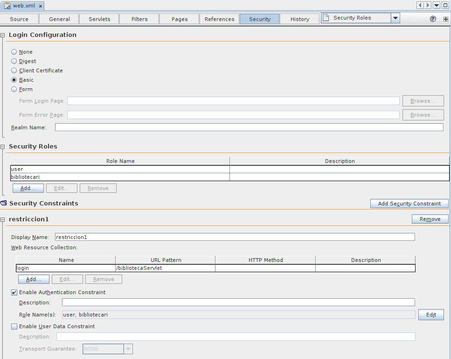Click the Security Roles Description column header
The height and width of the screenshot is (359, 451).
[x=340, y=161]
